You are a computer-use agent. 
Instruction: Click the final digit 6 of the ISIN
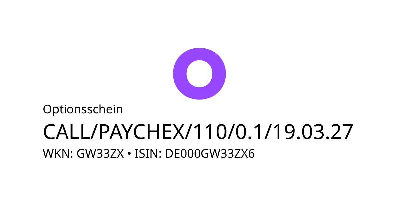click(x=252, y=154)
